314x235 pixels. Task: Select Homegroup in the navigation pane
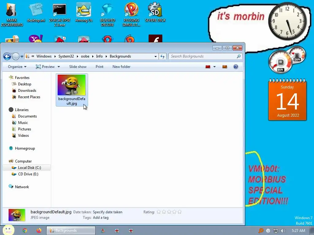[25, 148]
